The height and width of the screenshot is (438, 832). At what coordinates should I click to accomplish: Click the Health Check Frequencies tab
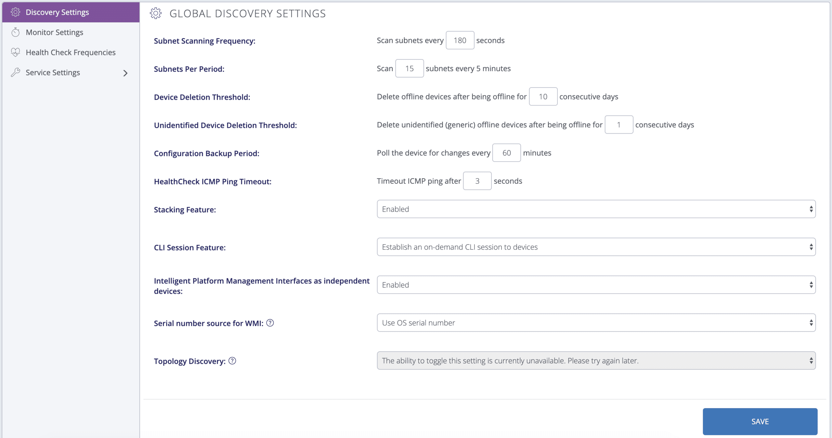point(71,52)
